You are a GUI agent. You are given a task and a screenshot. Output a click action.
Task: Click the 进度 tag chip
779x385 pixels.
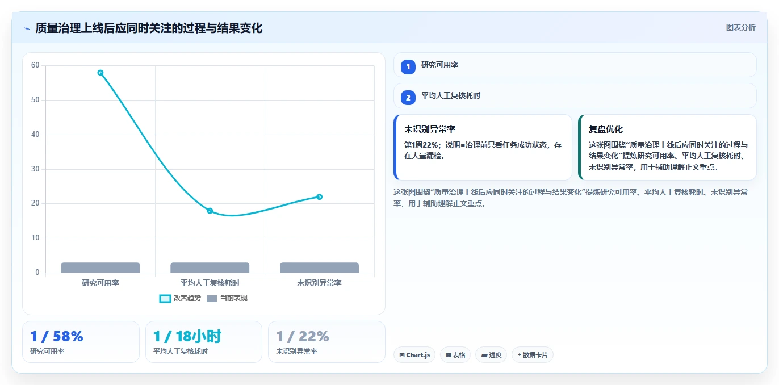pyautogui.click(x=491, y=355)
